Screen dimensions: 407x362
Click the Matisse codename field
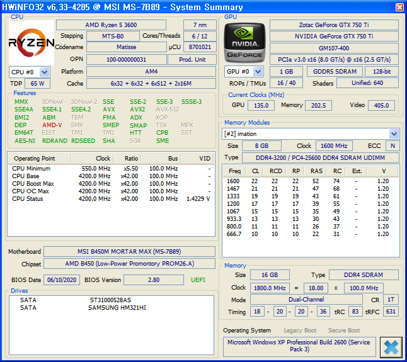point(127,47)
